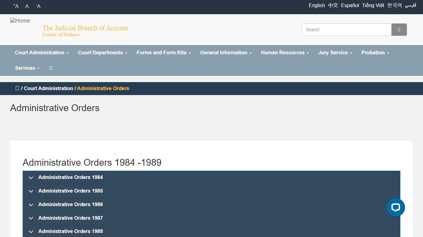Click Court Administration breadcrumb link
The image size is (423, 237).
[48, 89]
